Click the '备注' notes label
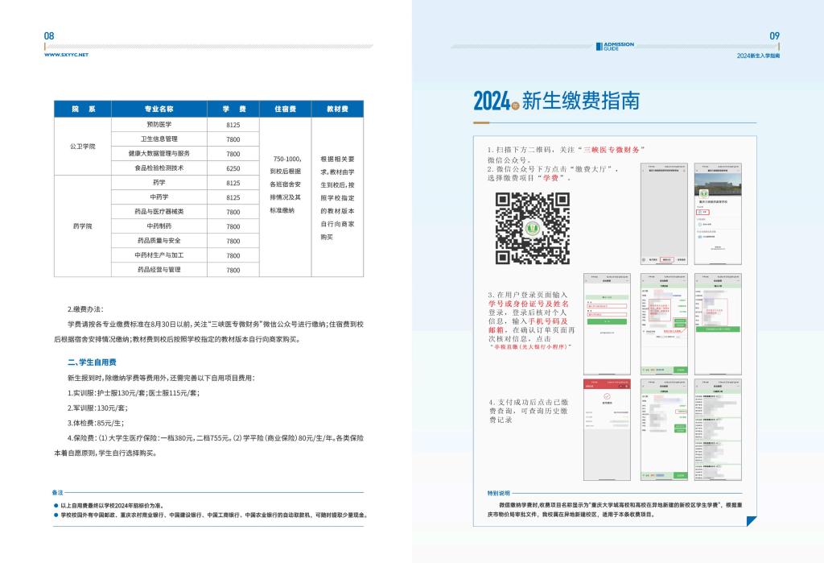 tap(57, 493)
